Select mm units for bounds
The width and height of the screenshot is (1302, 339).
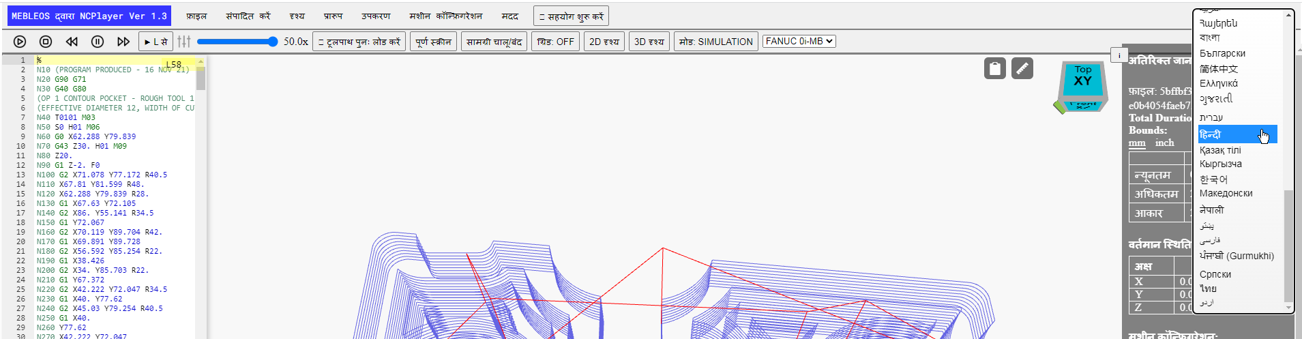click(1137, 143)
